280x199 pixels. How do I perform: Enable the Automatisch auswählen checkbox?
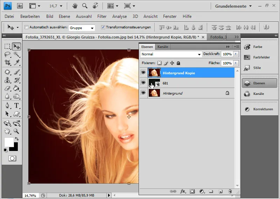pyautogui.click(x=27, y=27)
